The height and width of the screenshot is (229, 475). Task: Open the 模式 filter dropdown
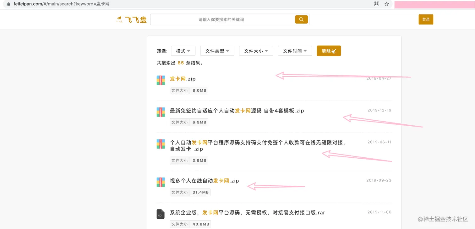pyautogui.click(x=183, y=51)
